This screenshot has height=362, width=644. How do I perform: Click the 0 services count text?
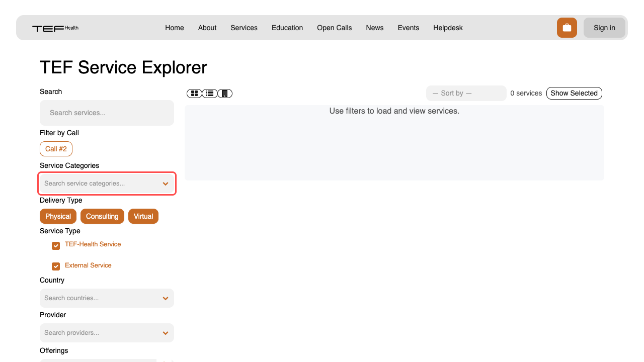click(x=526, y=93)
